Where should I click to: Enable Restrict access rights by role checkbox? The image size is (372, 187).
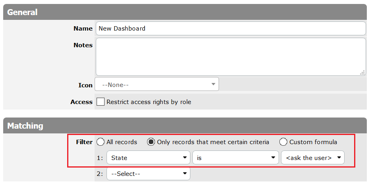click(x=101, y=102)
